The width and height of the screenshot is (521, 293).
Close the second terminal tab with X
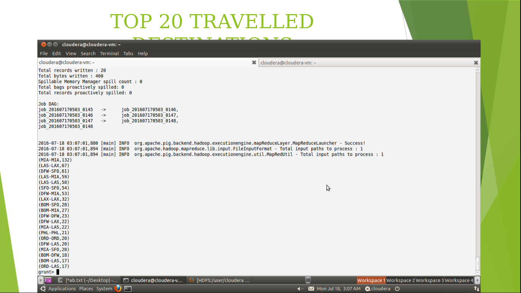(x=476, y=63)
